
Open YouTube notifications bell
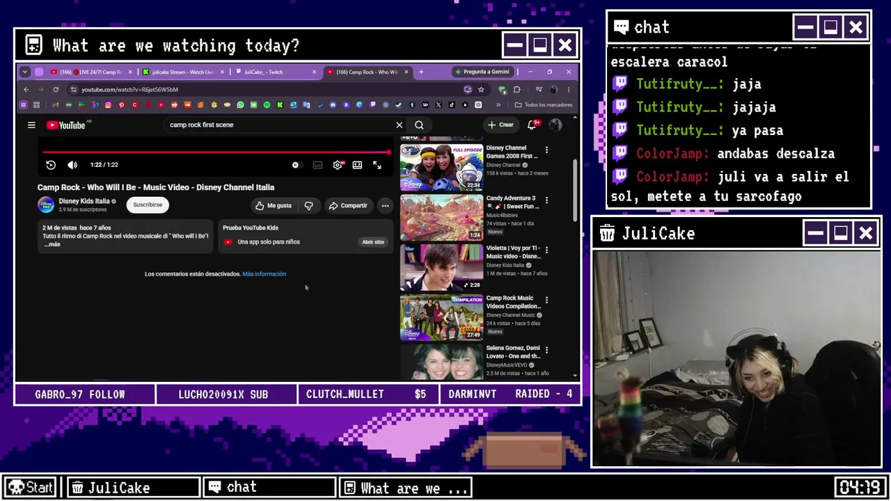[x=532, y=125]
